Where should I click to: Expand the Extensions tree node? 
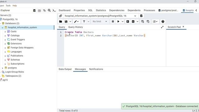pos(5,44)
